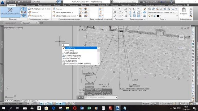Select the Mirror tool
The width and height of the screenshot is (198, 111).
134,12
